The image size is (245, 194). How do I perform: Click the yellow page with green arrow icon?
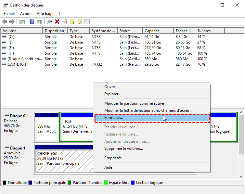(x=72, y=22)
